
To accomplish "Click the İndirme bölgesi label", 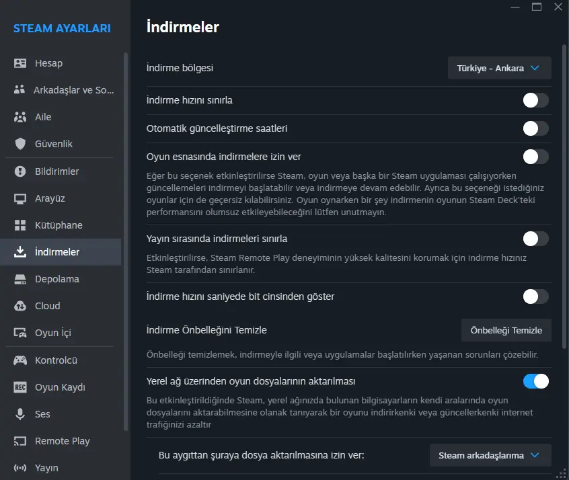I will (180, 68).
